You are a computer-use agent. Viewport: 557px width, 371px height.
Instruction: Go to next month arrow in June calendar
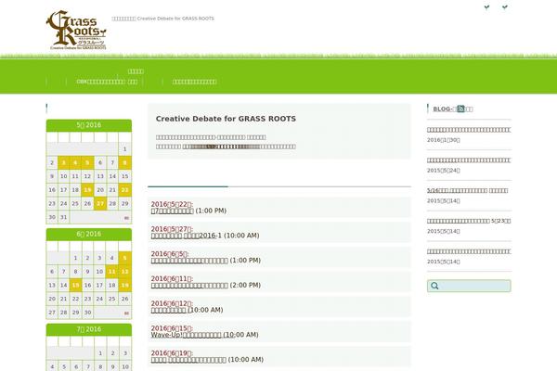[126, 313]
